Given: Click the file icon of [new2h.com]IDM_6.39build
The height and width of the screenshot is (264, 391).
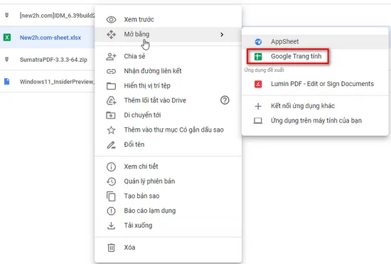Looking at the screenshot, I should [x=7, y=15].
